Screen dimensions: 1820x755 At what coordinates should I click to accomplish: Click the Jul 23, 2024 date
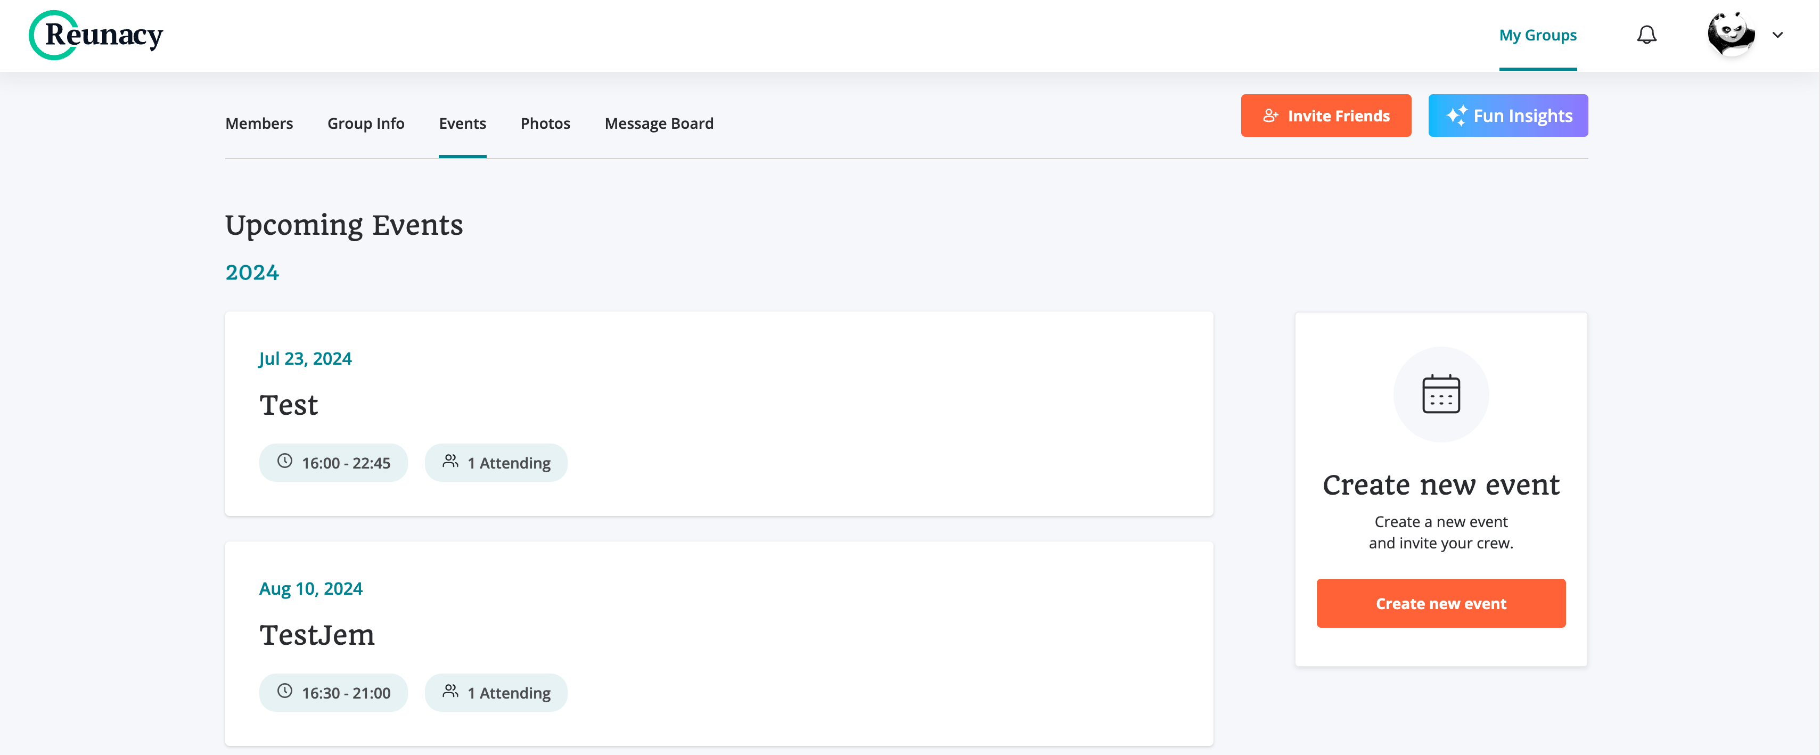pos(305,359)
